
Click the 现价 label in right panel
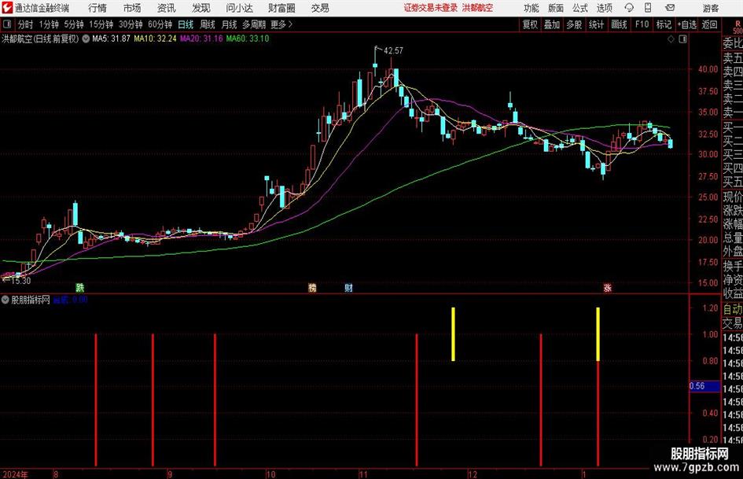(x=733, y=197)
